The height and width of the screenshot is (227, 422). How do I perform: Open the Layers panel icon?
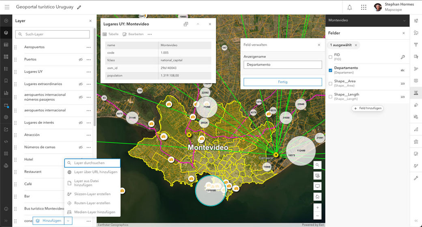(x=6, y=33)
